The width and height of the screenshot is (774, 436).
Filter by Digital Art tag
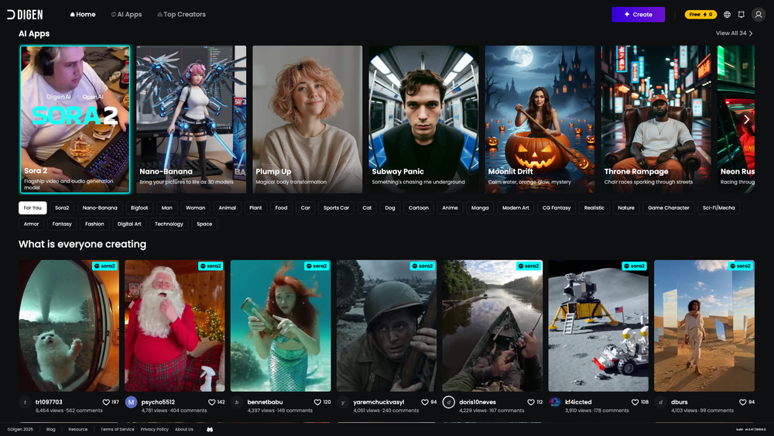coord(129,224)
